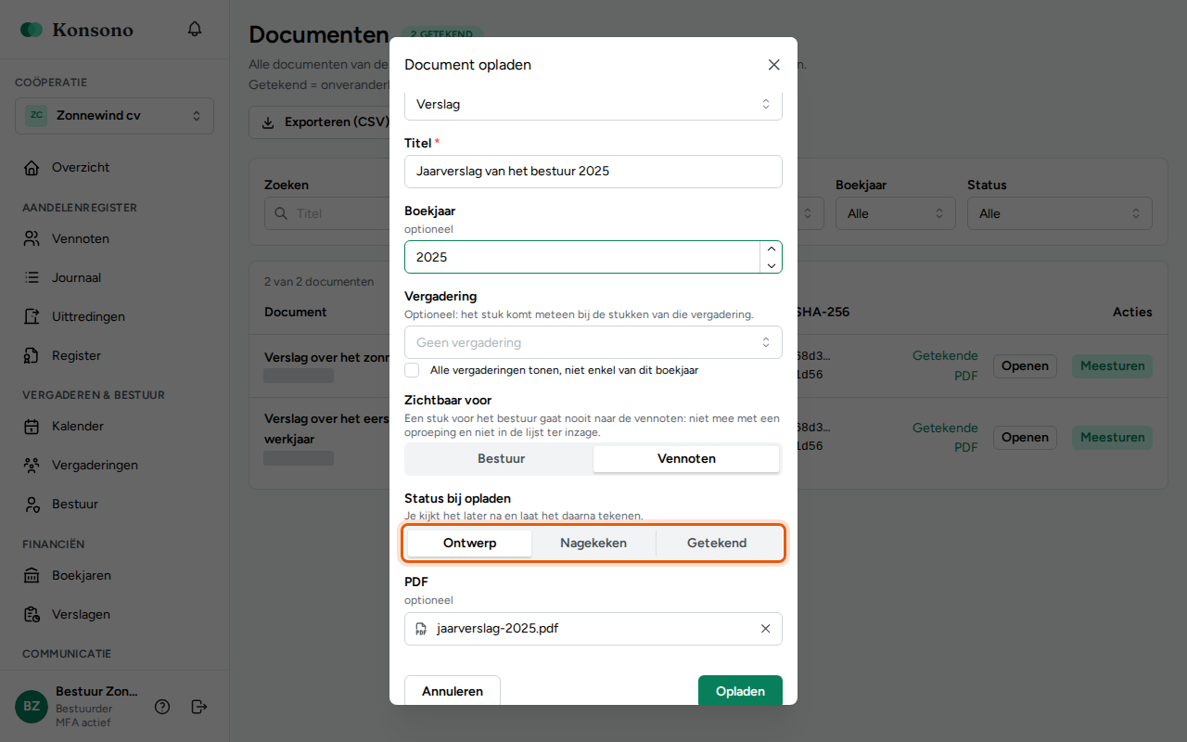The height and width of the screenshot is (742, 1187).
Task: Click the Exporteren (CSV) button
Action: [x=327, y=122]
